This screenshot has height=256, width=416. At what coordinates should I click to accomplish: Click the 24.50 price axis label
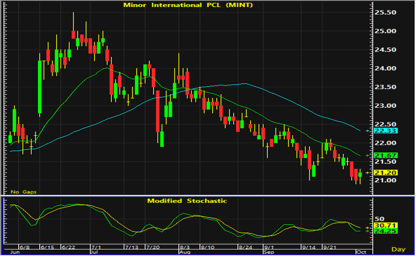(385, 50)
